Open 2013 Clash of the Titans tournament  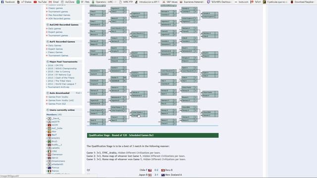pos(61,78)
